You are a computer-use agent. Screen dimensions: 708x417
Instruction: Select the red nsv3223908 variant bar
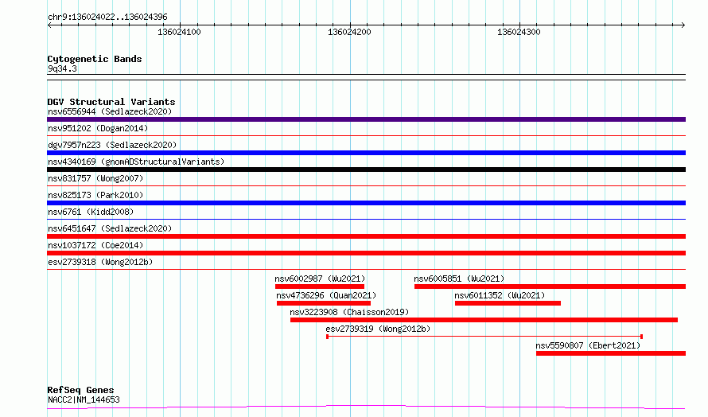tap(484, 320)
